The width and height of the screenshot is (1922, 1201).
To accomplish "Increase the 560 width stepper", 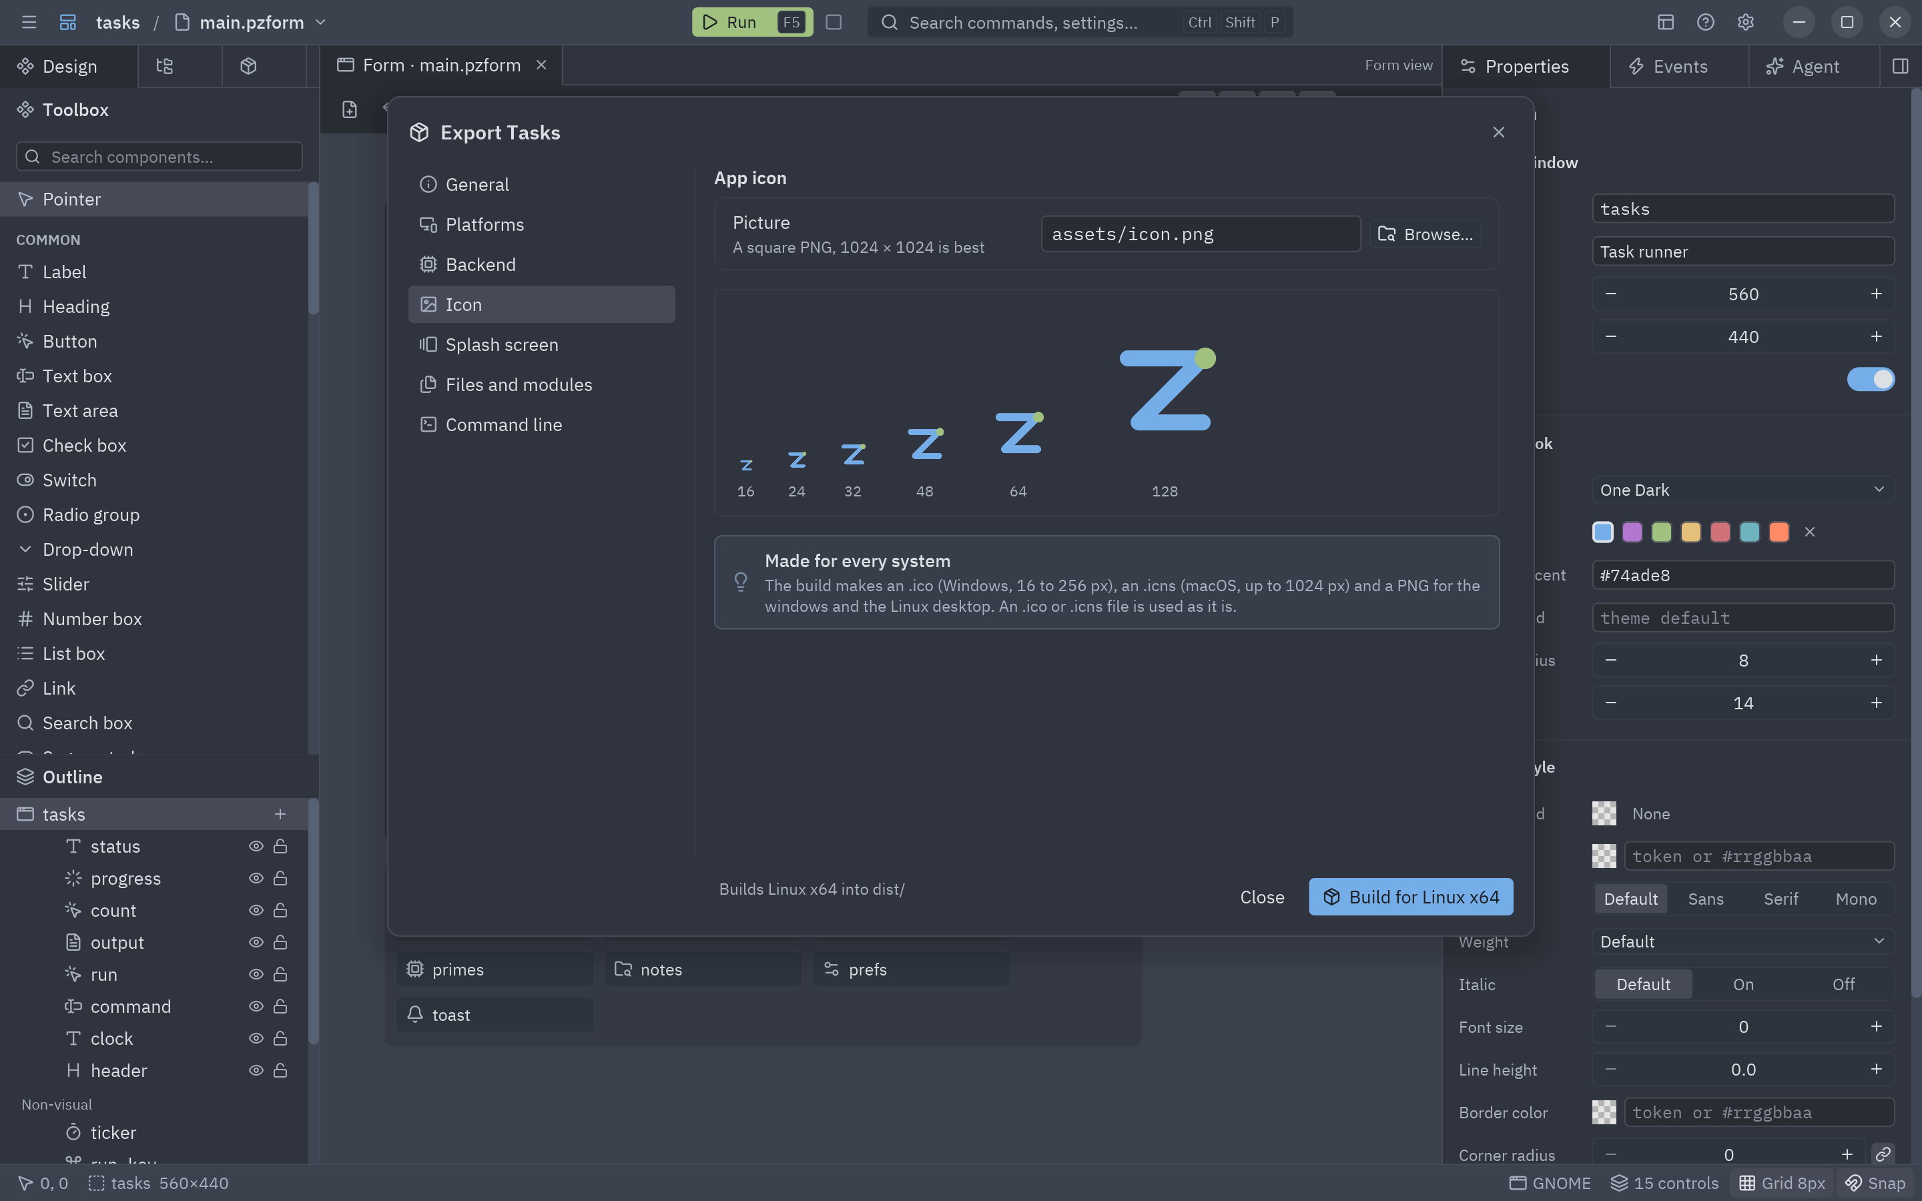I will coord(1876,294).
